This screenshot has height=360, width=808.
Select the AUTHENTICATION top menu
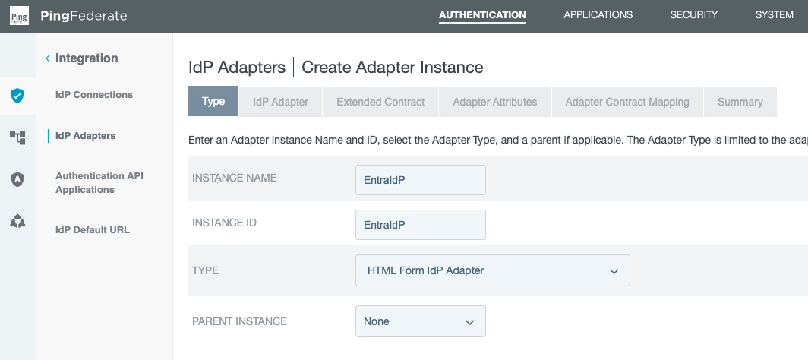(482, 15)
